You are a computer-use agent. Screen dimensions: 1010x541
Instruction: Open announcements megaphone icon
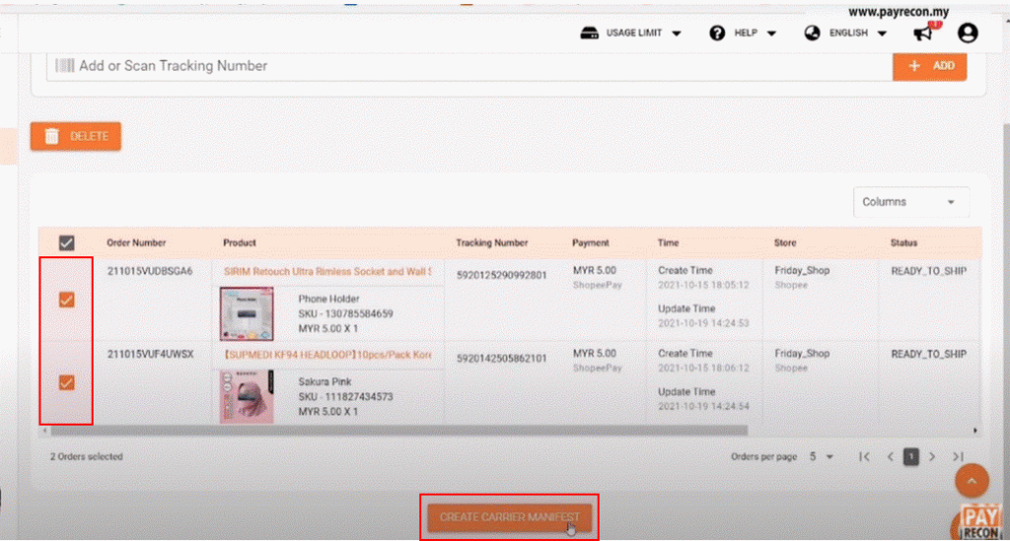pos(925,33)
